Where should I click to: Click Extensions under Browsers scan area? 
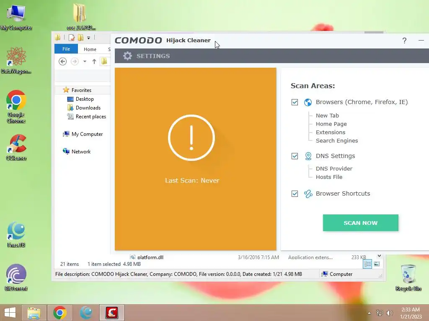point(331,132)
